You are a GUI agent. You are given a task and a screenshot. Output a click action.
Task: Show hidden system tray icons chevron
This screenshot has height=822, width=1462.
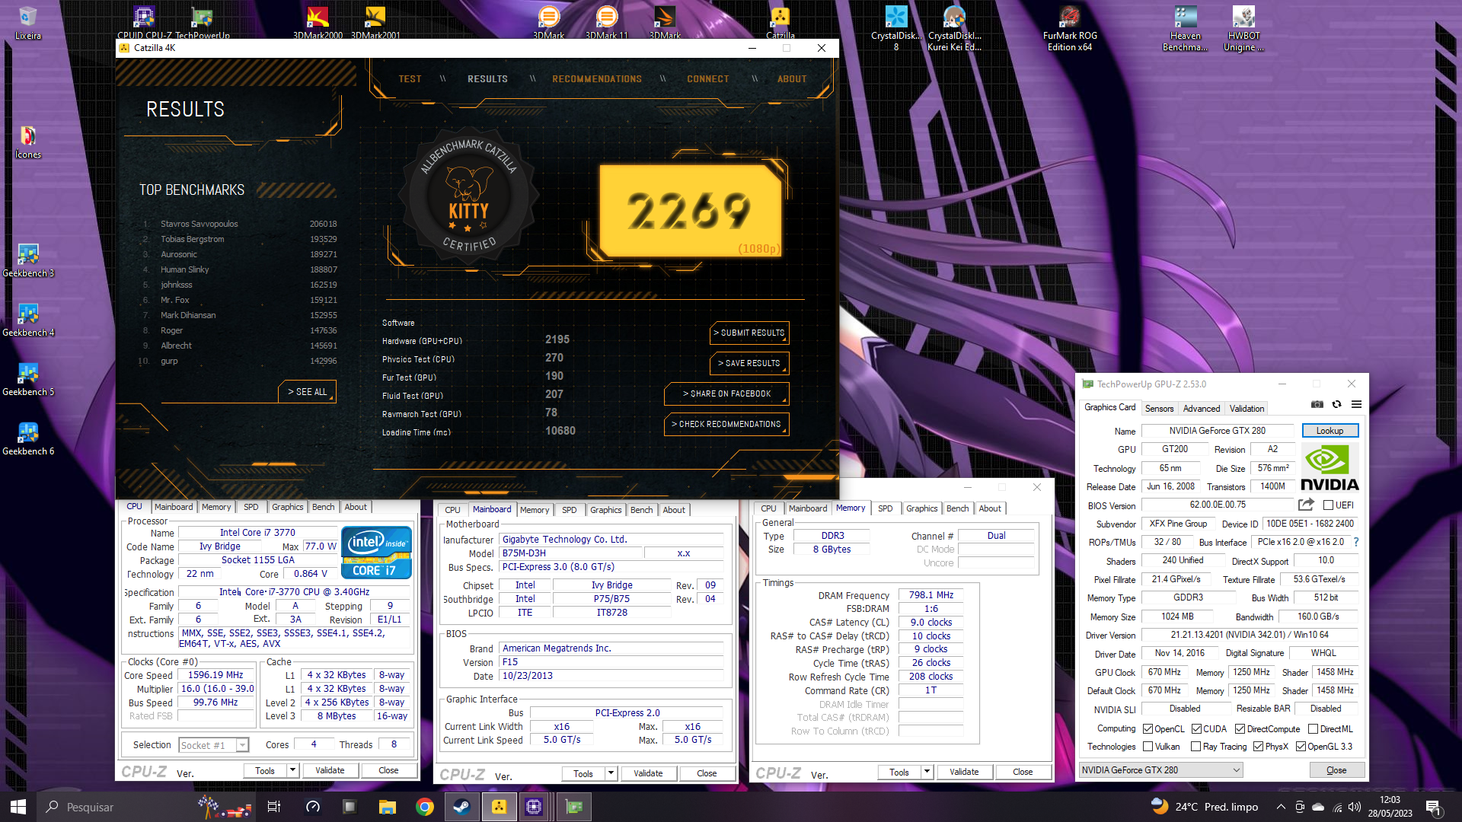1281,807
